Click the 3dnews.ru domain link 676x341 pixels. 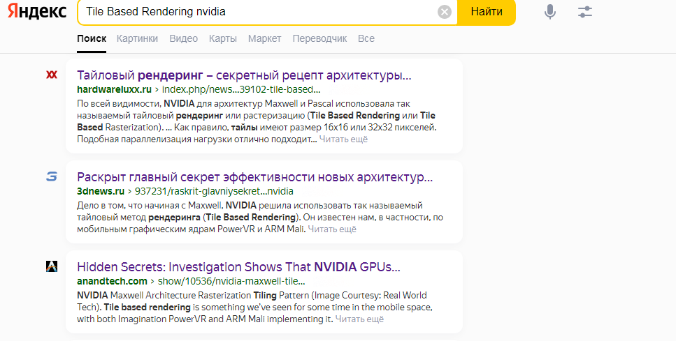(x=101, y=191)
